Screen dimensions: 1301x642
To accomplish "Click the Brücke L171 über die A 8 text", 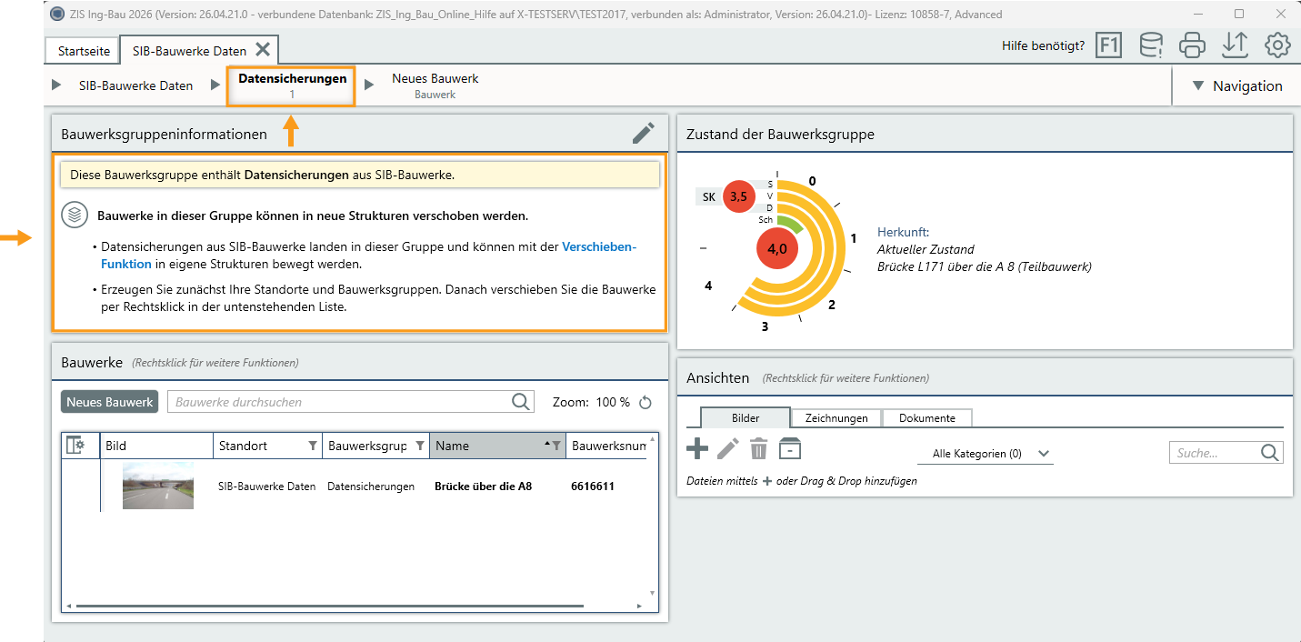I will 984,266.
